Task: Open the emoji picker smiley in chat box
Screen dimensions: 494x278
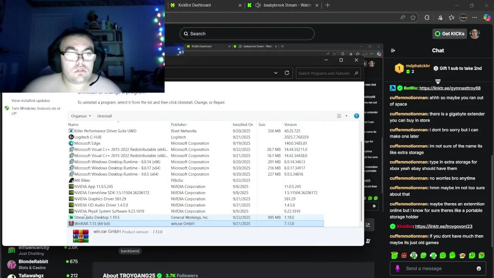Action: coord(479,268)
